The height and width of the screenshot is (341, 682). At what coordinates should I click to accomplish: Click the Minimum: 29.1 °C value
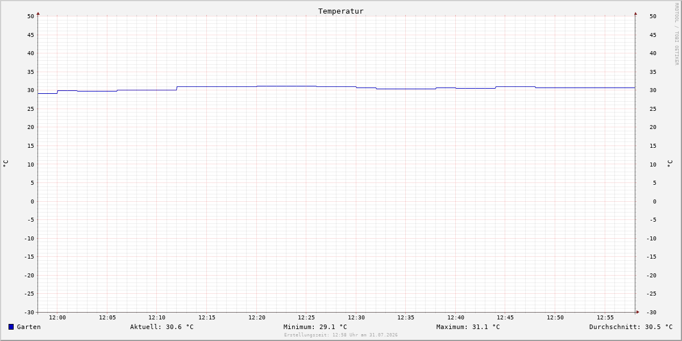[x=315, y=327]
